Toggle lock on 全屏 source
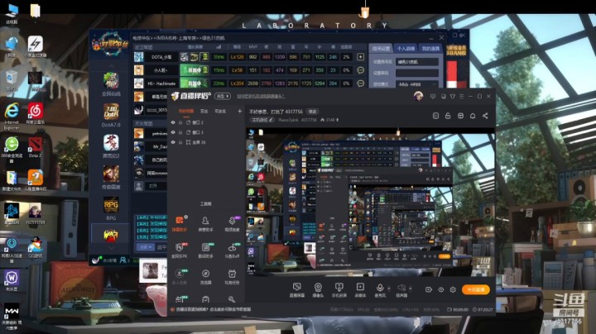Screen dimensions: 596x334 point(180,142)
